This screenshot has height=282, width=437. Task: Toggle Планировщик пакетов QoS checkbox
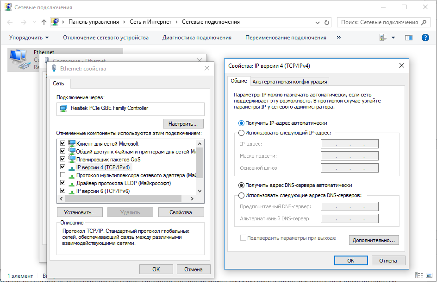coord(62,159)
